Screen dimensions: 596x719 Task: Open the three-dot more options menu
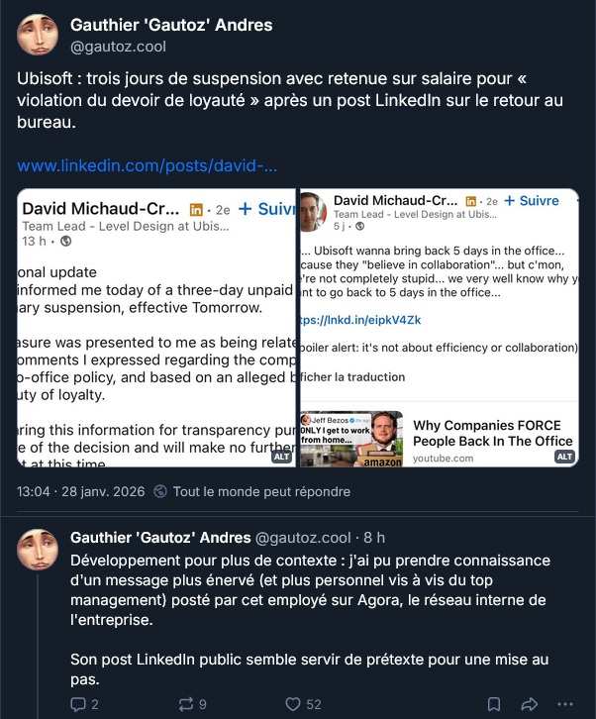point(564,704)
